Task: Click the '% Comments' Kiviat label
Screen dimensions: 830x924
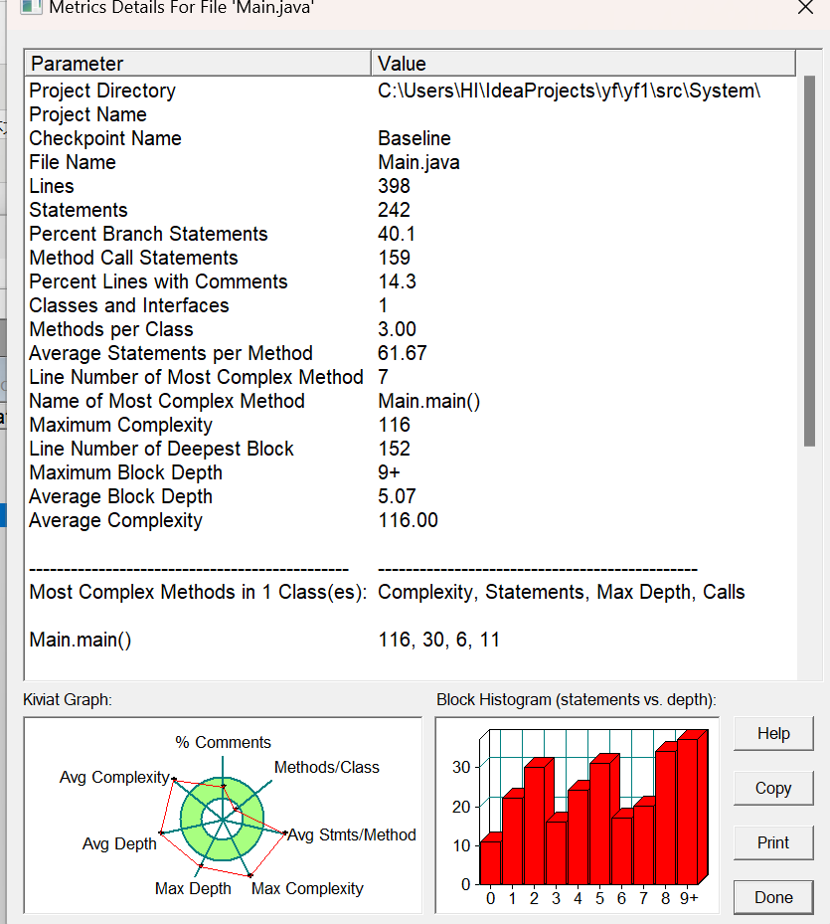Action: click(x=223, y=743)
